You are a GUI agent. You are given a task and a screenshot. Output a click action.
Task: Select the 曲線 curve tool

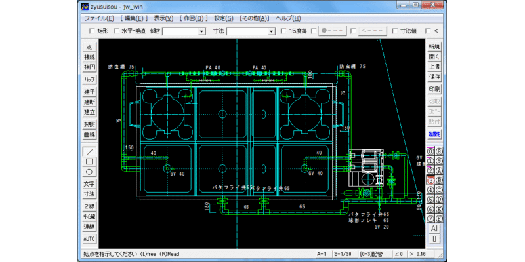(89, 135)
